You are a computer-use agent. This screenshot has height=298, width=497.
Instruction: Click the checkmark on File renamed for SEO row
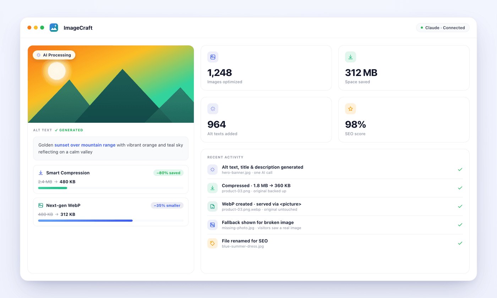point(460,243)
